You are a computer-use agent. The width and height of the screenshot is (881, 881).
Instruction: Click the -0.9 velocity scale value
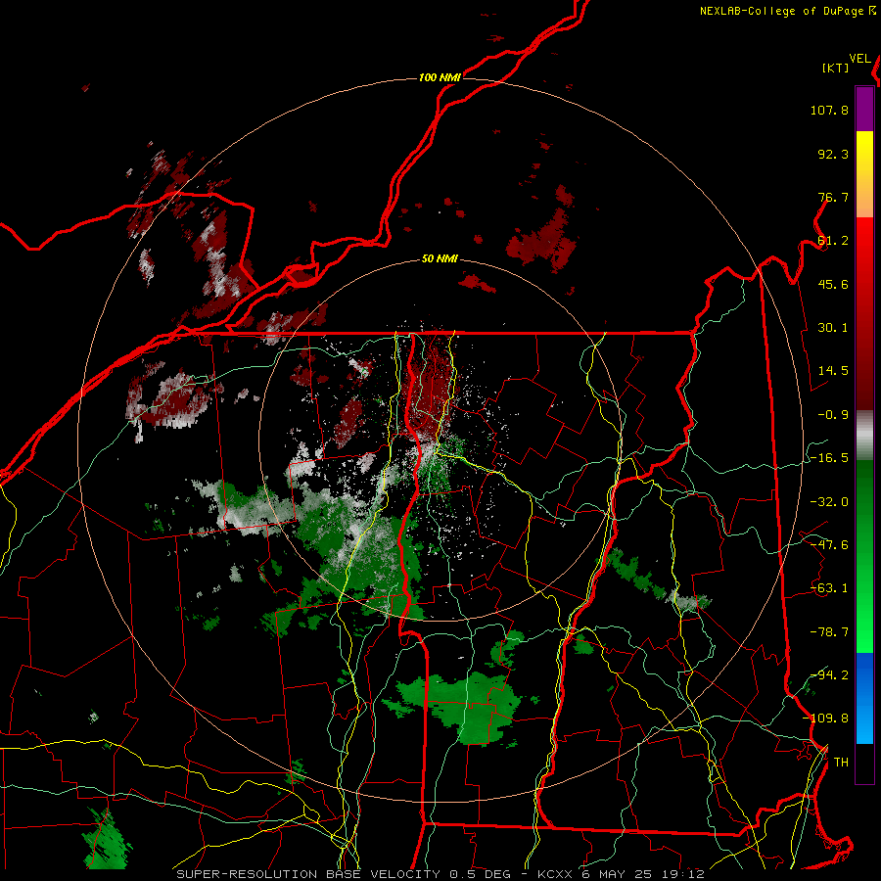click(x=833, y=415)
